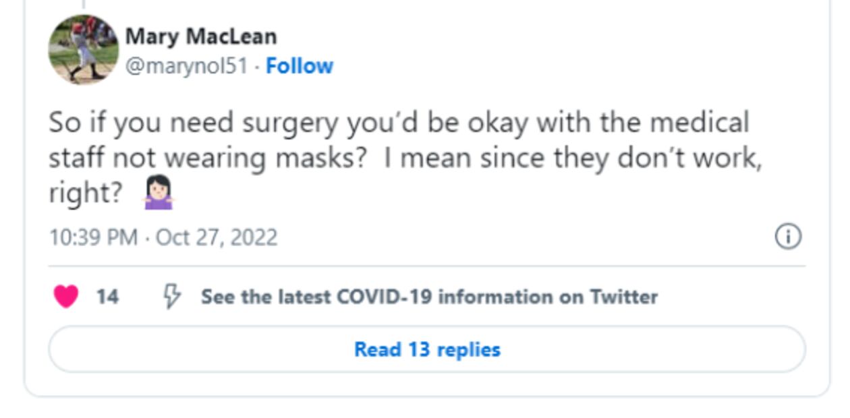The image size is (850, 418).
Task: Click the lightning bolt icon
Action: click(x=172, y=296)
